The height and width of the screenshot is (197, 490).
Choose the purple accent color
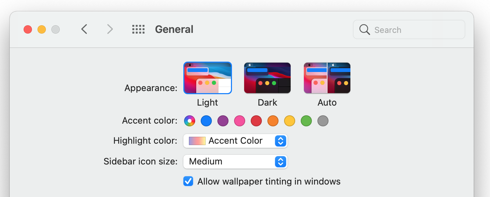click(x=223, y=121)
